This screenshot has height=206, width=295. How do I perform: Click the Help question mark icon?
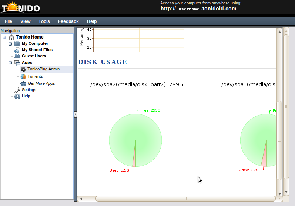click(17, 96)
